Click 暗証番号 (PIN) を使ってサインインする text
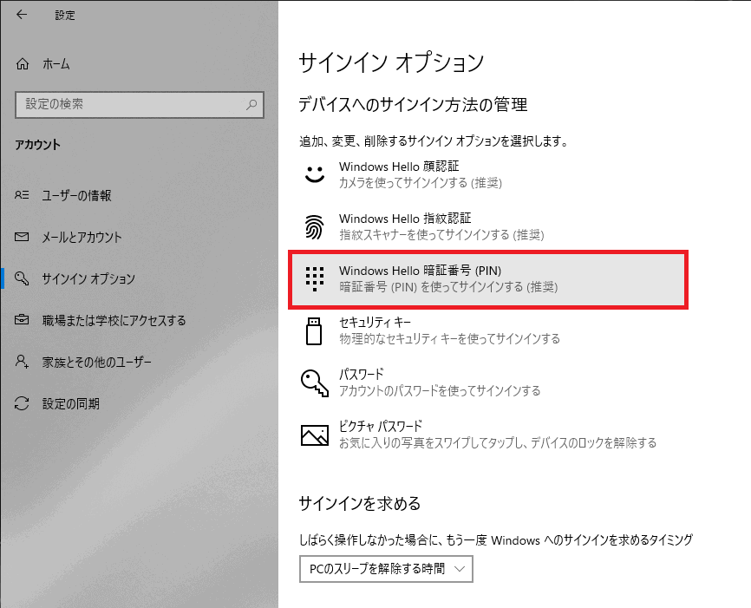 tap(448, 287)
